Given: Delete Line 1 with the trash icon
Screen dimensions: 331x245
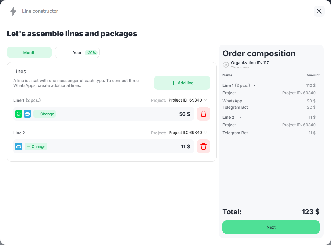Looking at the screenshot, I should click(x=203, y=114).
